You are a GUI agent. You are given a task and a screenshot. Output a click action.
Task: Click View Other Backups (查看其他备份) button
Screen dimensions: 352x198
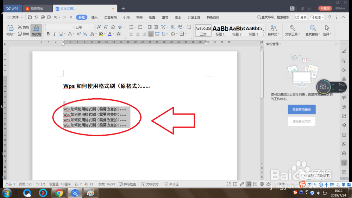click(x=302, y=110)
